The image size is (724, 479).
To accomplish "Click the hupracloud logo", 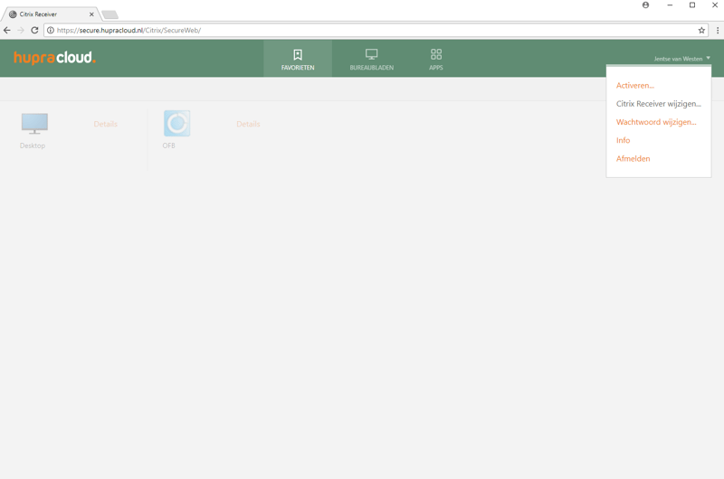I will [54, 58].
